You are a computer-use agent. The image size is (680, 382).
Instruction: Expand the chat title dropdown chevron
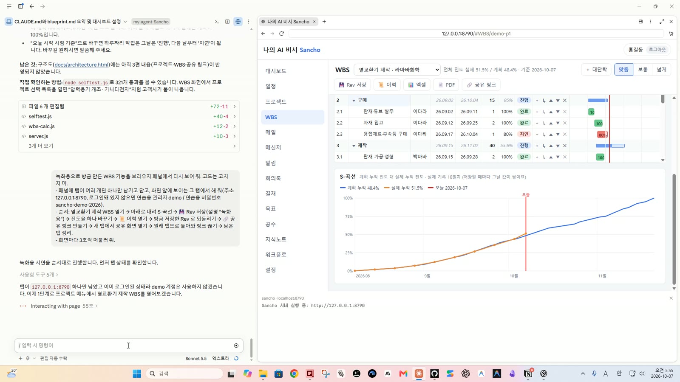pos(125,22)
